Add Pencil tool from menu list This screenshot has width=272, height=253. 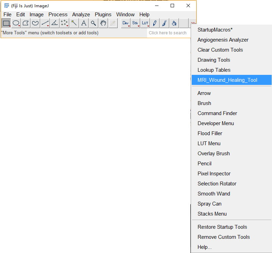232,164
